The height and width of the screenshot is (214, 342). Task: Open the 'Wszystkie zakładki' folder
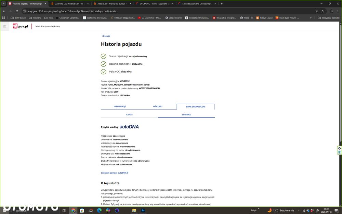click(328, 18)
